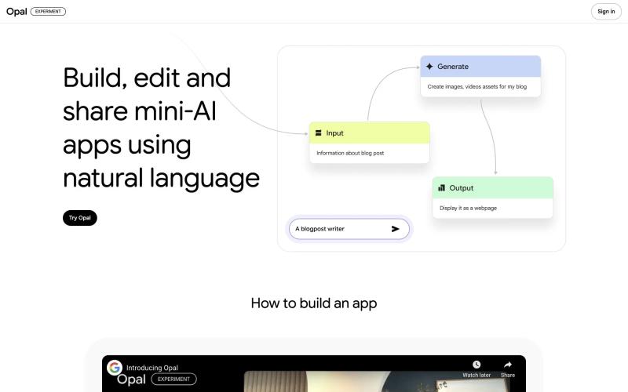Select the Output node header

coord(493,187)
